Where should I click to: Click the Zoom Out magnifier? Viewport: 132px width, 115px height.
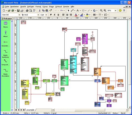tap(101, 11)
